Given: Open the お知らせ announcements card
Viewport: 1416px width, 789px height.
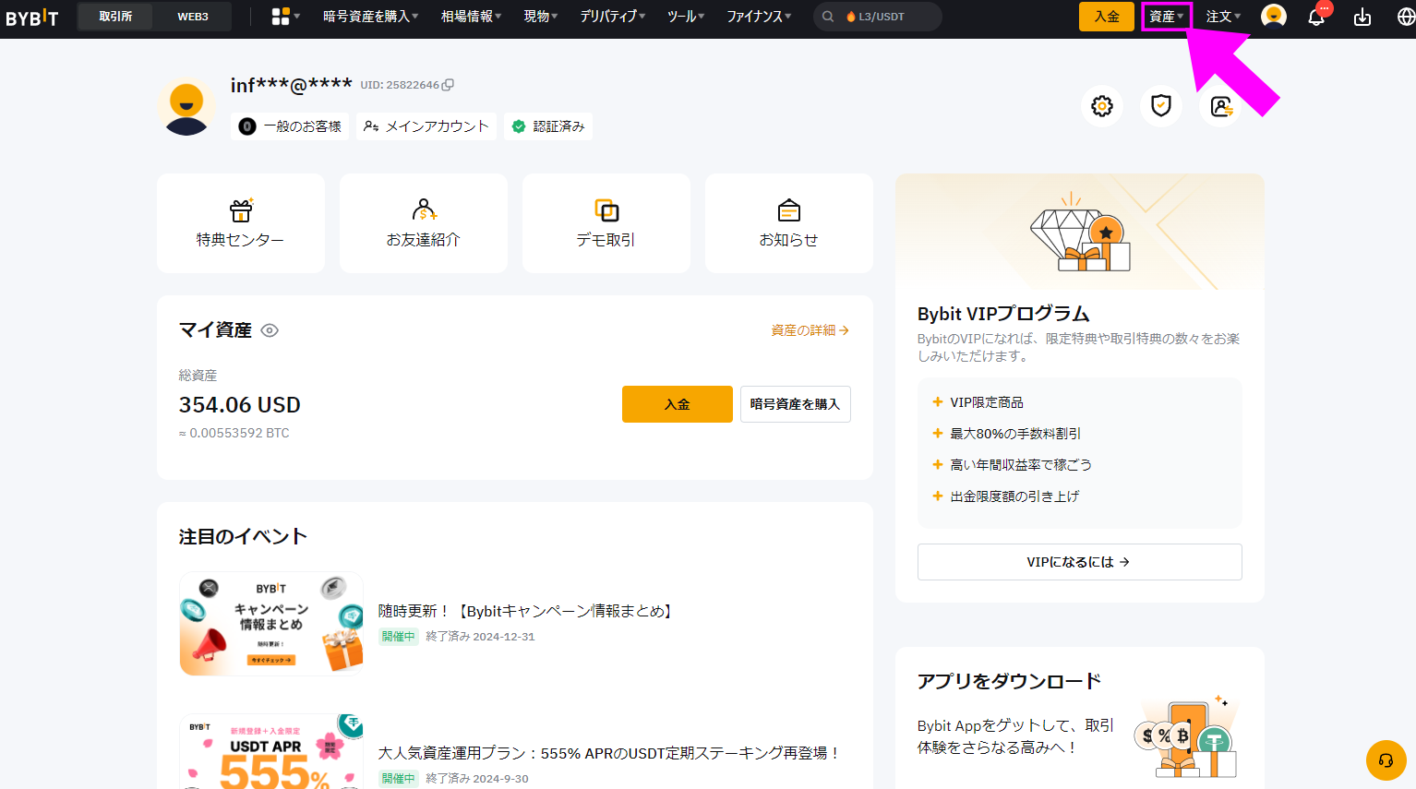Looking at the screenshot, I should [789, 223].
